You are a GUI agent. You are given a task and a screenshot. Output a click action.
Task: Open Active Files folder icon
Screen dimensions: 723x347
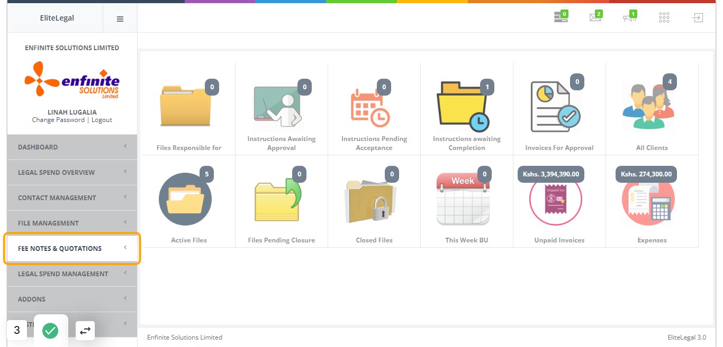click(185, 199)
